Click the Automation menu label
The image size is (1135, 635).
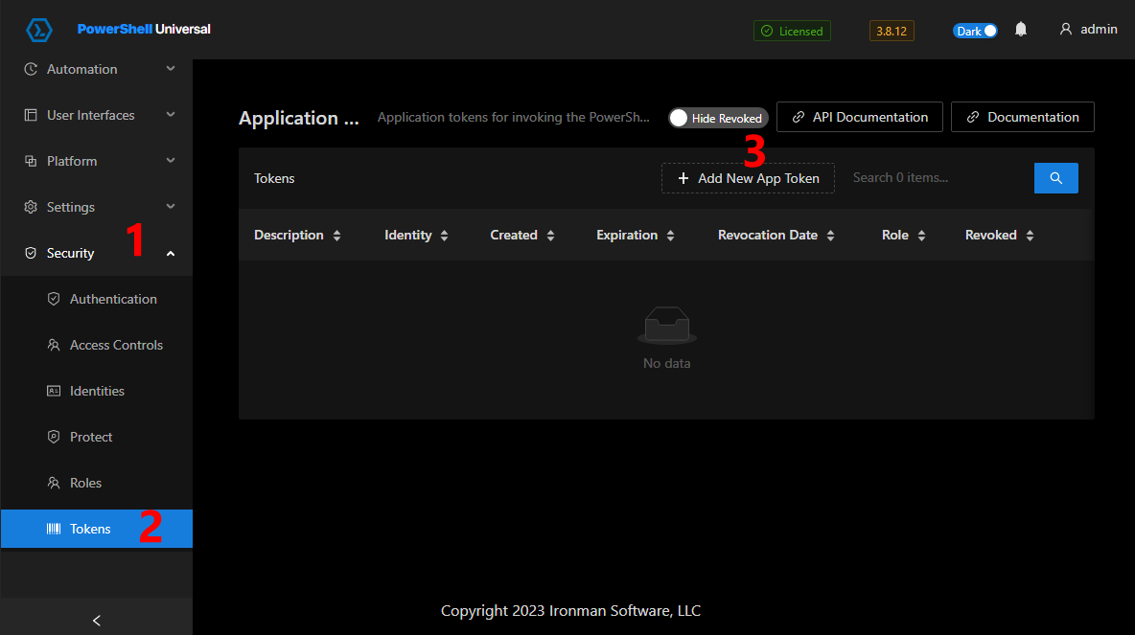tap(81, 69)
